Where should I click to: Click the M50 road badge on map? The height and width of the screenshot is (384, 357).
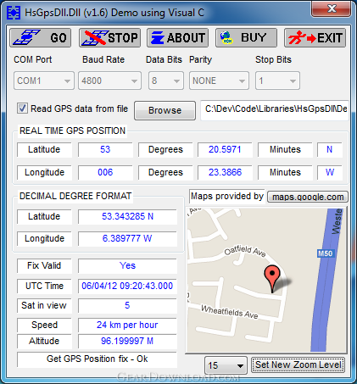tap(325, 253)
